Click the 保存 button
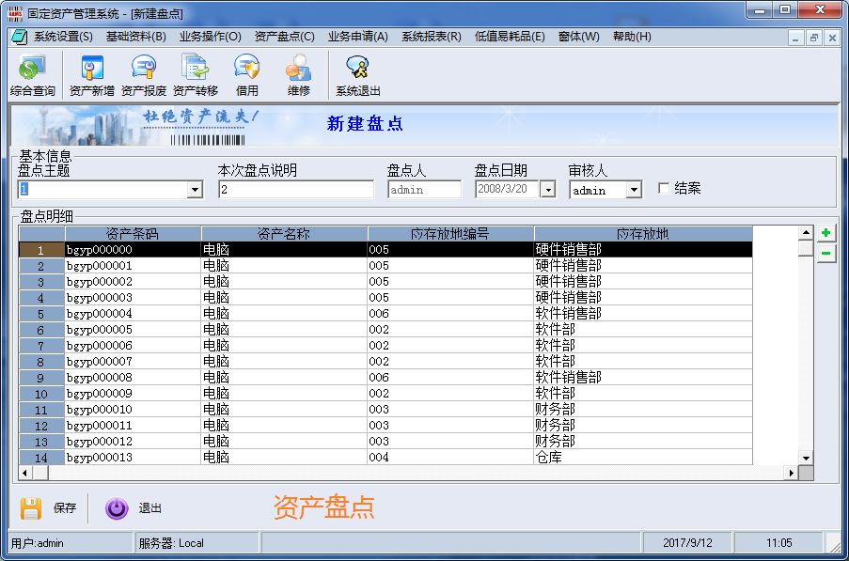This screenshot has height=561, width=849. [49, 508]
